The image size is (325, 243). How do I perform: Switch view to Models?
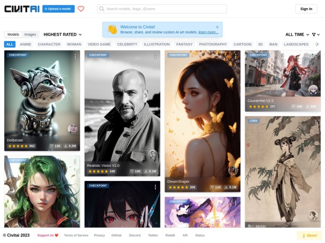point(14,34)
